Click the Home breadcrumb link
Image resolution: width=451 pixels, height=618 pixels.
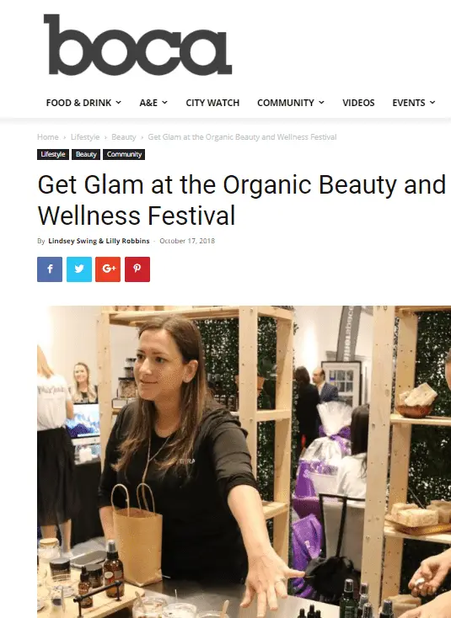[48, 137]
